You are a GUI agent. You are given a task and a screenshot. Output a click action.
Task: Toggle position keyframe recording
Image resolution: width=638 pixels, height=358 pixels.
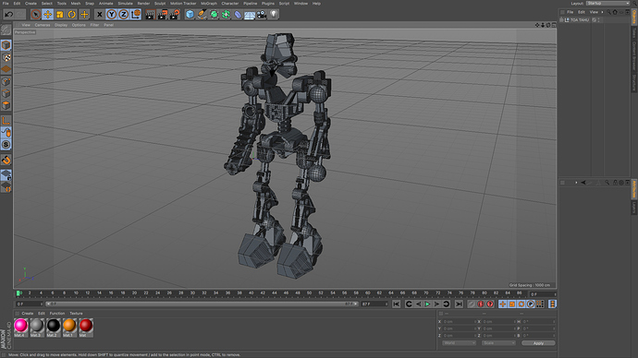click(503, 304)
